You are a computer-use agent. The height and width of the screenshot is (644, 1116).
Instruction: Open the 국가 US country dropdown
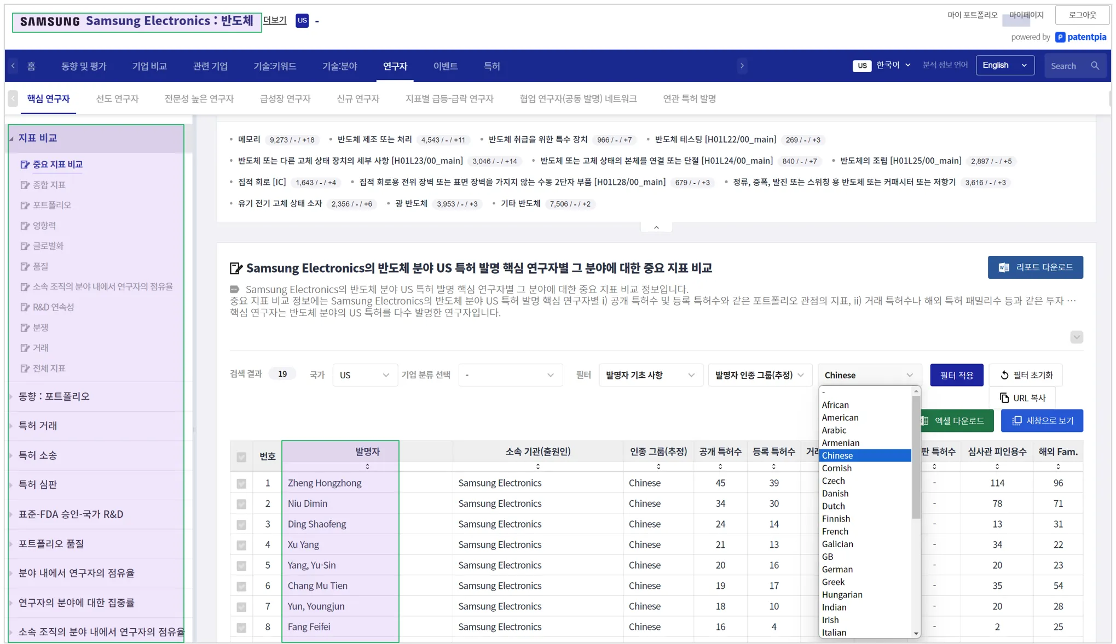365,375
